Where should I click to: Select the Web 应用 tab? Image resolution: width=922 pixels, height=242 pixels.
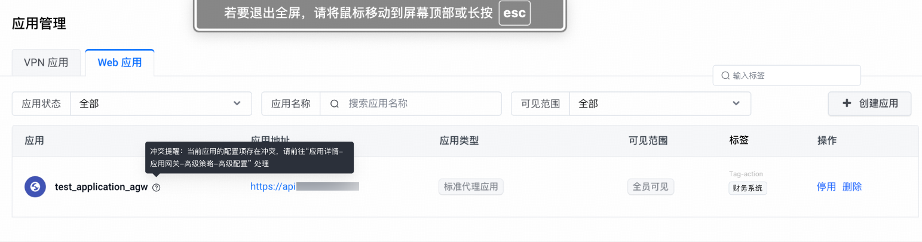click(x=120, y=63)
